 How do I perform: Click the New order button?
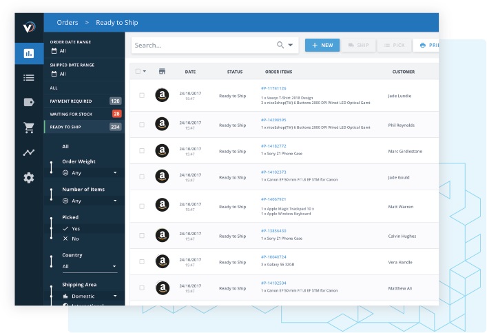coord(322,46)
